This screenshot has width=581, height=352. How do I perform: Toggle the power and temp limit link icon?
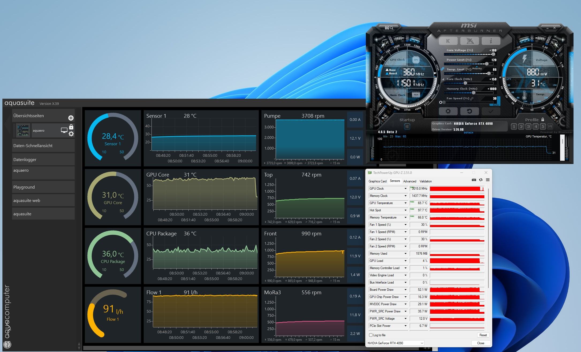click(x=442, y=69)
